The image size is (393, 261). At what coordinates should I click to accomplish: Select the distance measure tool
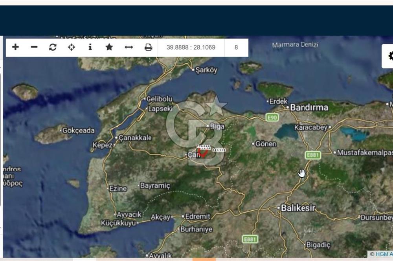point(129,47)
